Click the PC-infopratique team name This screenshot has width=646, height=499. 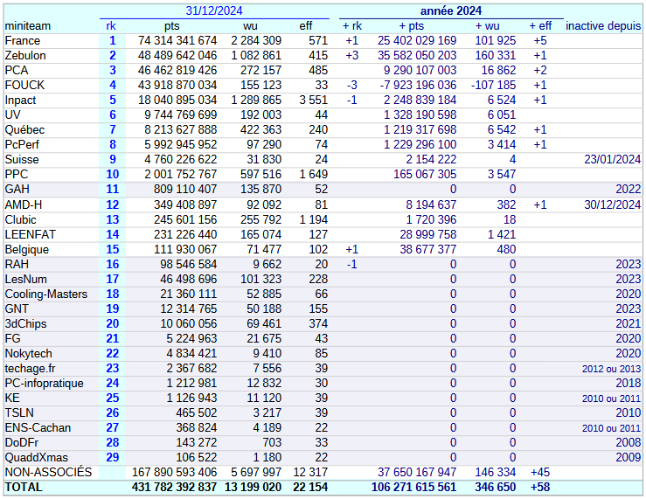click(x=45, y=383)
